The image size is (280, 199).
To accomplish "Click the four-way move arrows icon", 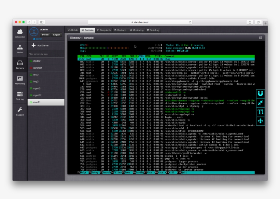I will click(x=261, y=121).
